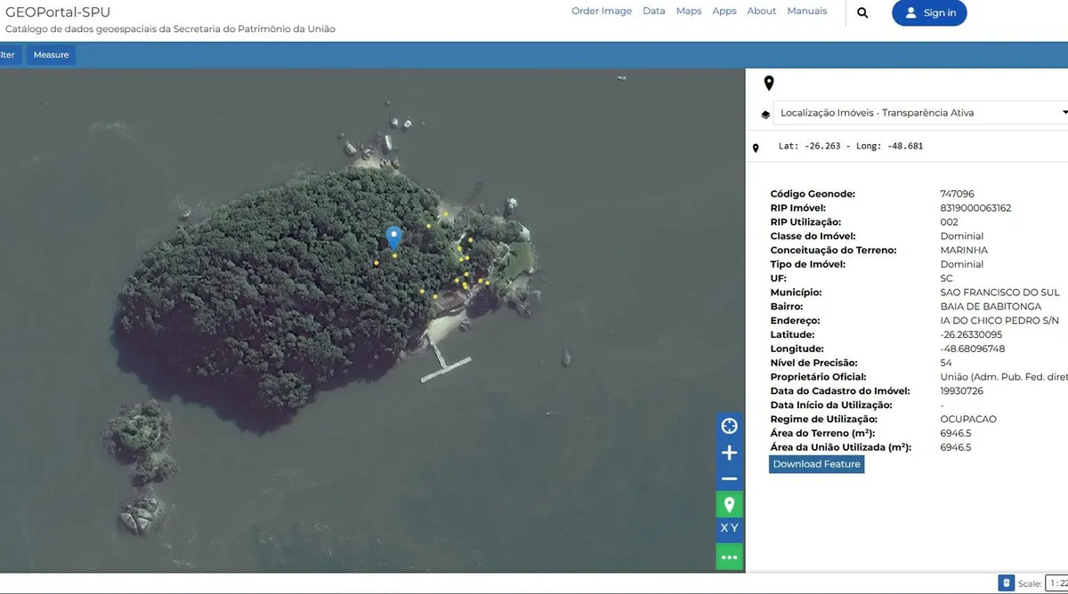The width and height of the screenshot is (1068, 594).
Task: Open the Maps menu item
Action: [689, 12]
